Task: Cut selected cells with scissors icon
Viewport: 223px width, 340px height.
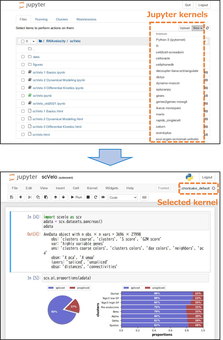Action: coord(30,197)
